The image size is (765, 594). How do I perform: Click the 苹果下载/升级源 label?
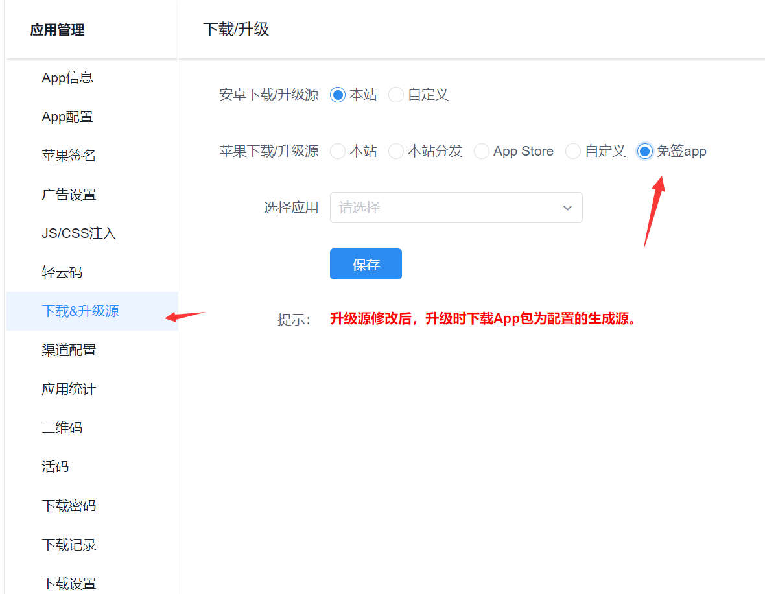point(269,151)
